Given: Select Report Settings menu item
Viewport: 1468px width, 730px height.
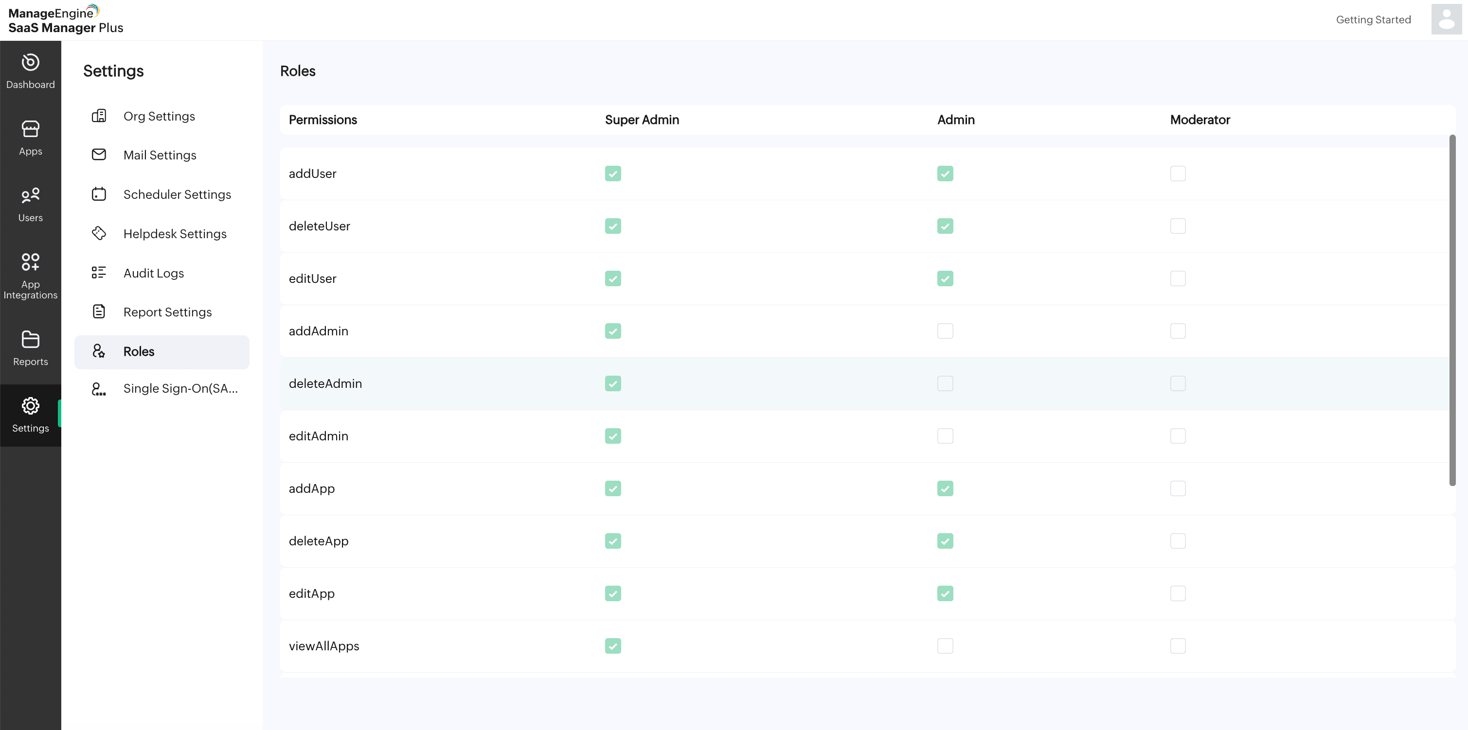Looking at the screenshot, I should [x=167, y=312].
